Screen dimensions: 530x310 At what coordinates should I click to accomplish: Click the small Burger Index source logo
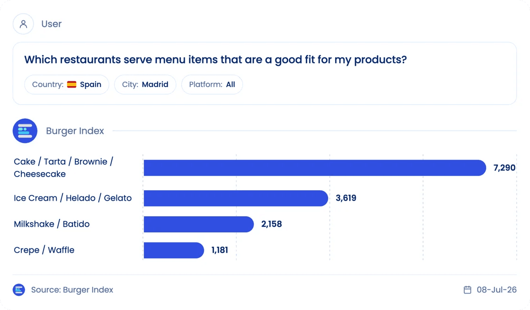point(19,290)
